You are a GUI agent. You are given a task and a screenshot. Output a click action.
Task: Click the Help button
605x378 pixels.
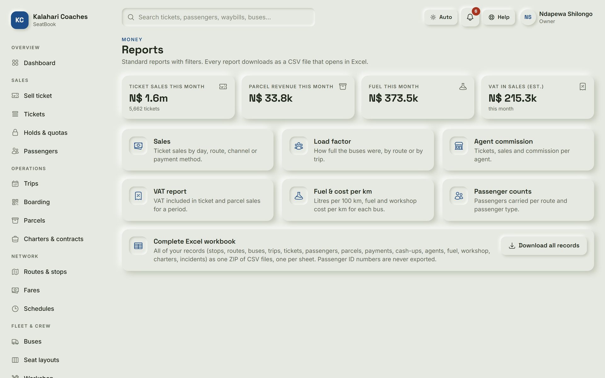[x=499, y=17]
